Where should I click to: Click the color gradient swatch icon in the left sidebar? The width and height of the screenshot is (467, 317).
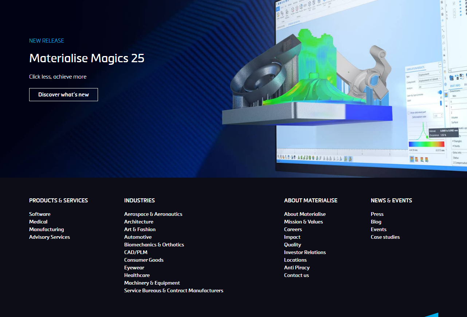(x=446, y=94)
